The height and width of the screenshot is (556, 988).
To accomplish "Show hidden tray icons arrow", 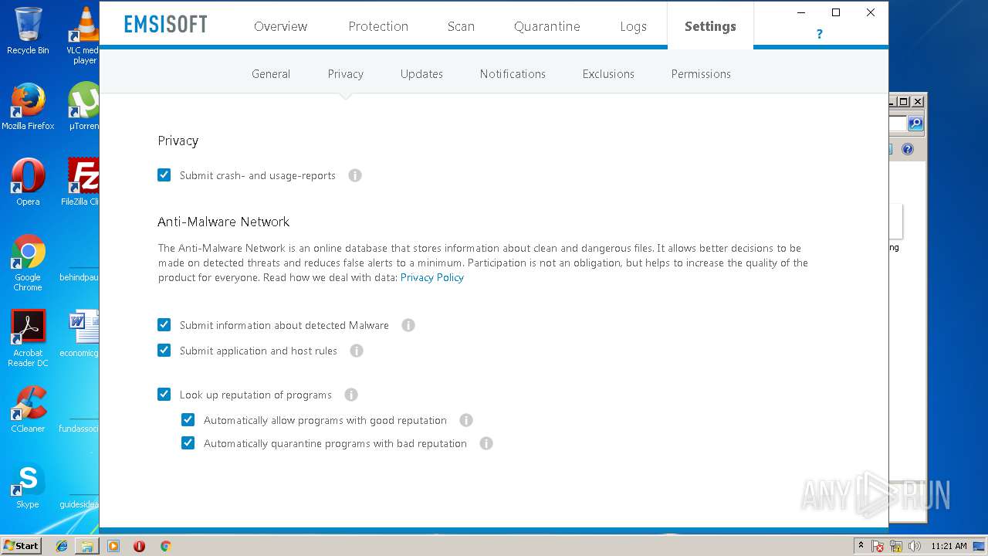I will coord(861,546).
